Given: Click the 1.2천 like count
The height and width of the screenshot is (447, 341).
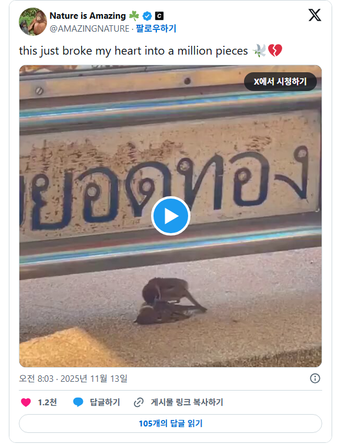Looking at the screenshot, I should (48, 402).
